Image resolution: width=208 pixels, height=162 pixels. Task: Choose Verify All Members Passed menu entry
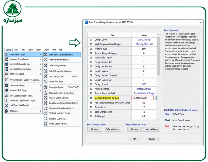(62, 113)
